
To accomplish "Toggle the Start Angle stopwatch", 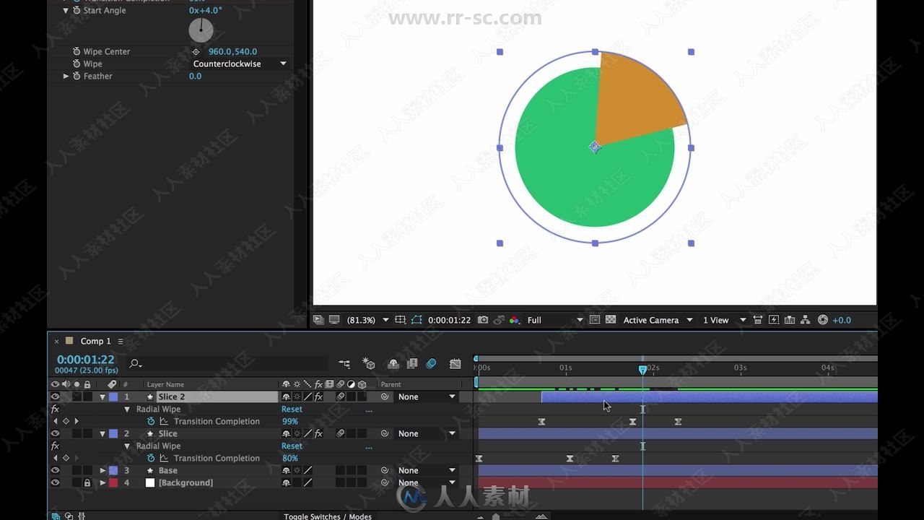I will pos(77,10).
